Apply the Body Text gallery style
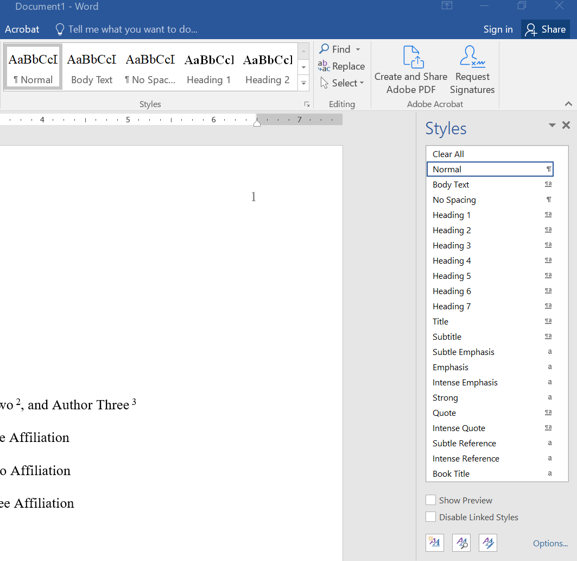Image resolution: width=577 pixels, height=561 pixels. 92,67
